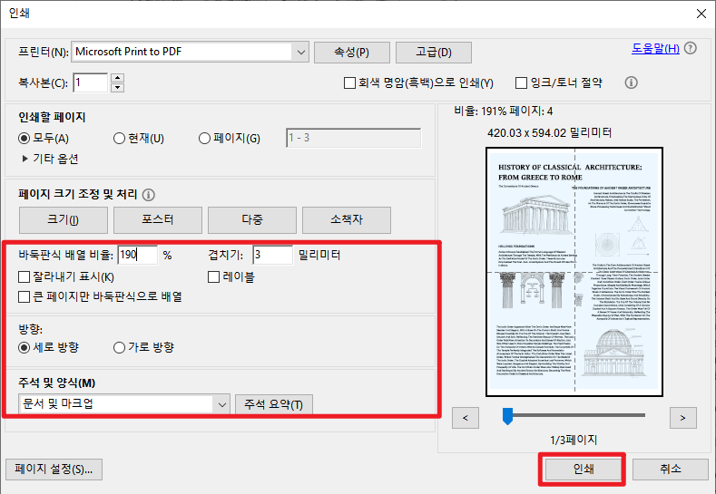Toggle the 잉크/토너 절약 checkbox

521,83
